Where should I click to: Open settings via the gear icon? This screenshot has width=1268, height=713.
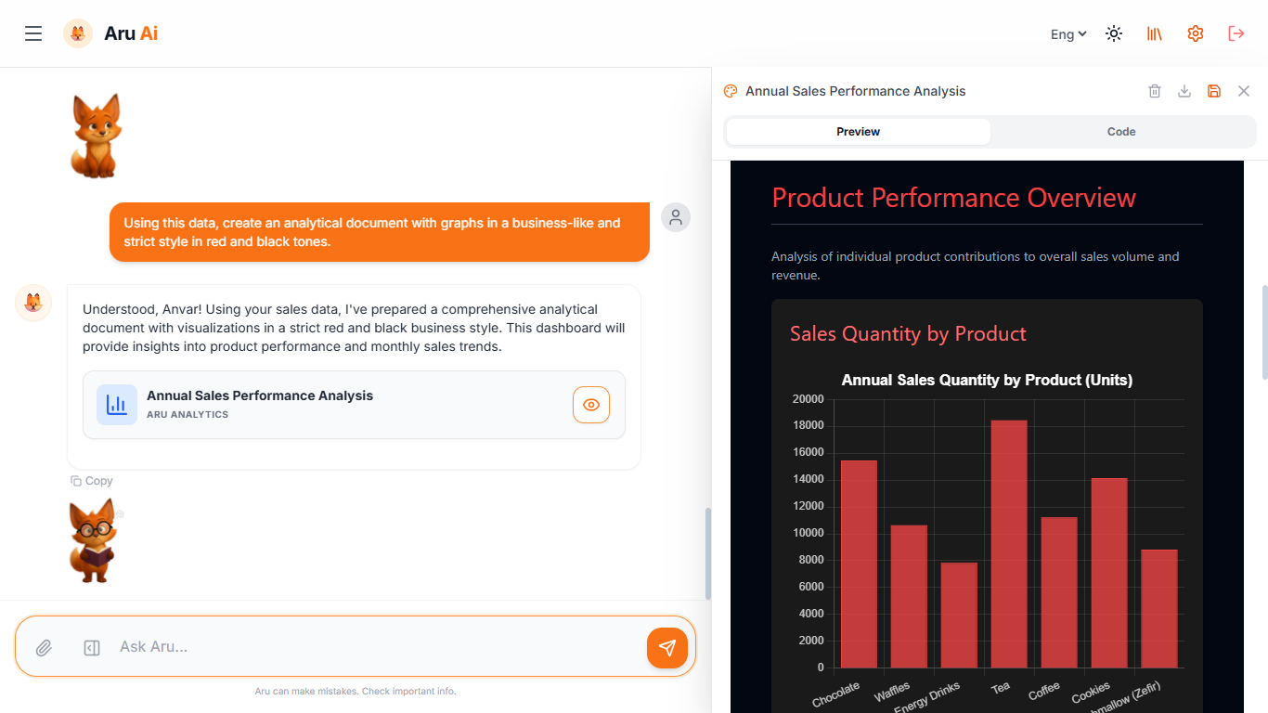point(1196,33)
